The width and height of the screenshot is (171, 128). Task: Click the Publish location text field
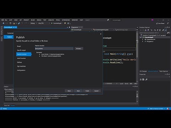54,48
